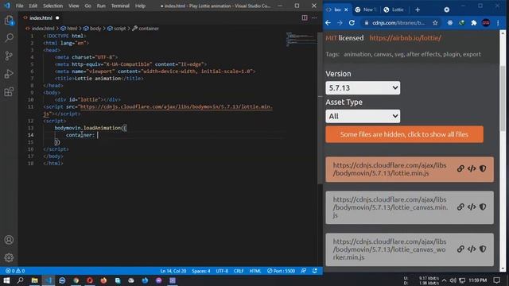Open Windows taskbar search
509x286 pixels.
[x=20, y=280]
